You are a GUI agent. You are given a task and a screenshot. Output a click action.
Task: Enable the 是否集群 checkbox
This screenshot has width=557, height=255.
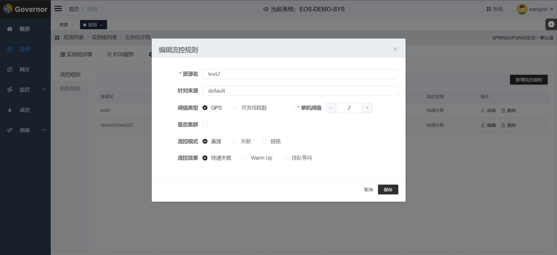205,125
